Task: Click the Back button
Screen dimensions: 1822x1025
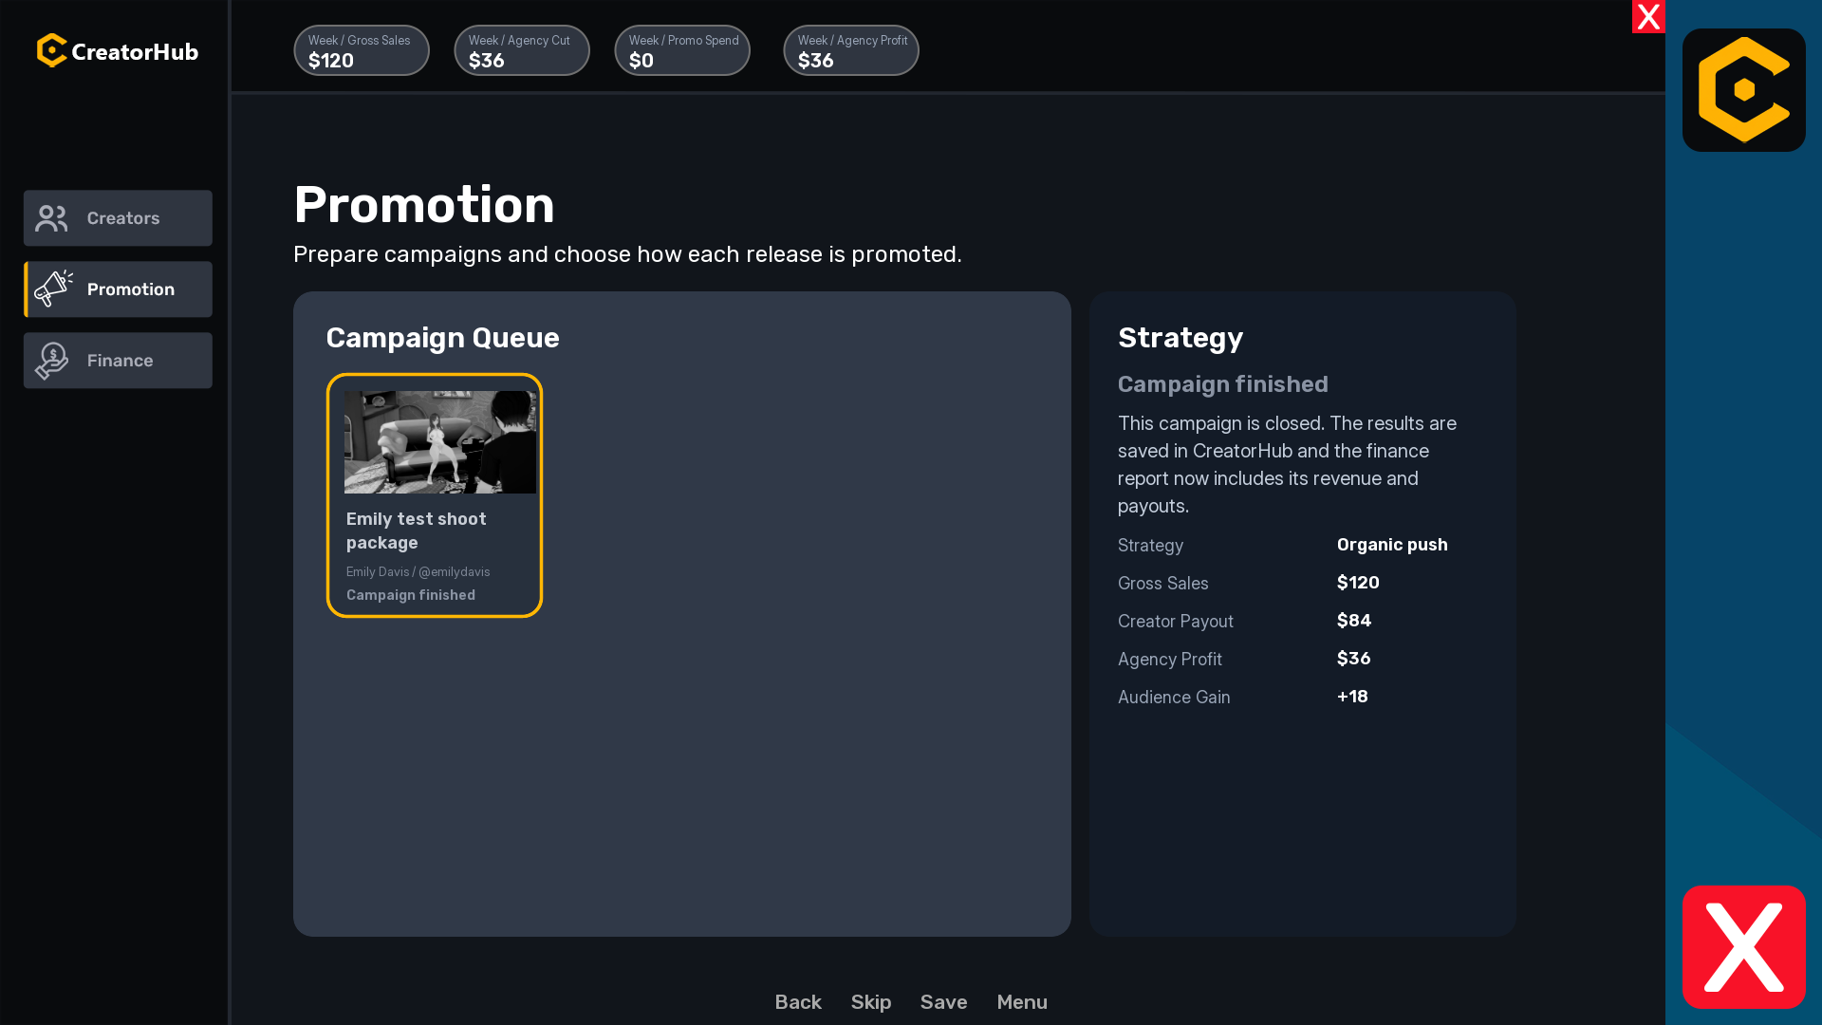Action: tap(798, 1002)
